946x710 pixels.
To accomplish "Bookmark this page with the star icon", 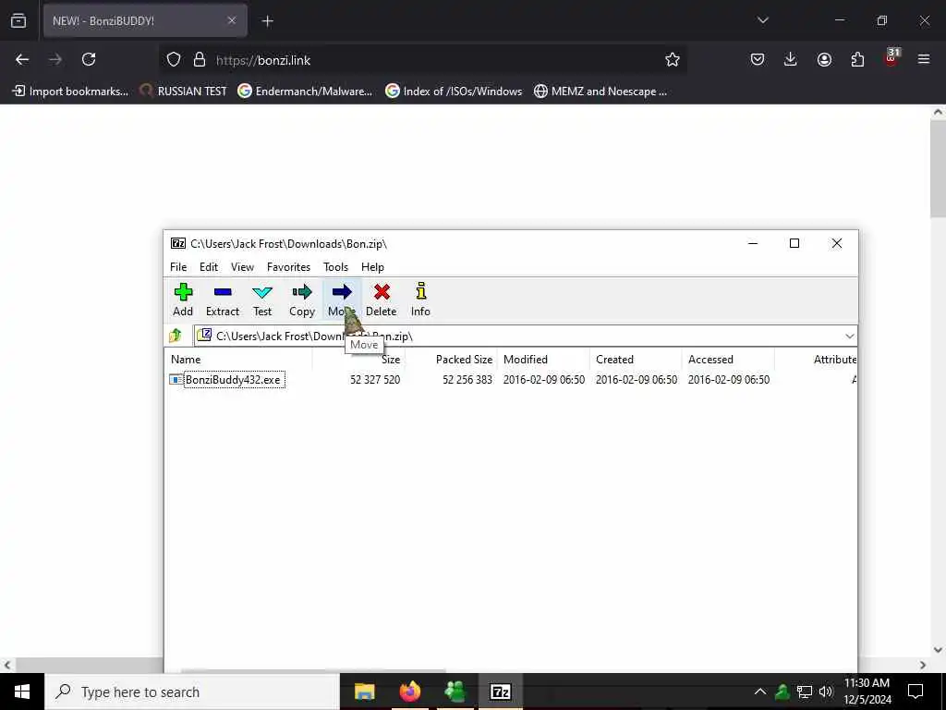I will tap(673, 60).
